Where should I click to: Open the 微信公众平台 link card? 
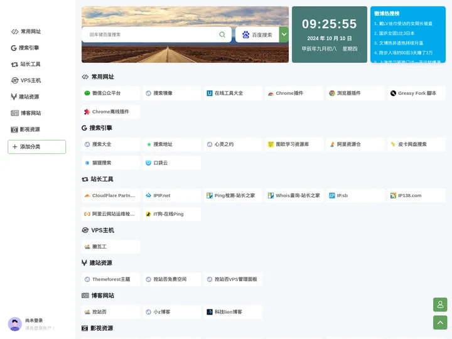click(x=110, y=93)
